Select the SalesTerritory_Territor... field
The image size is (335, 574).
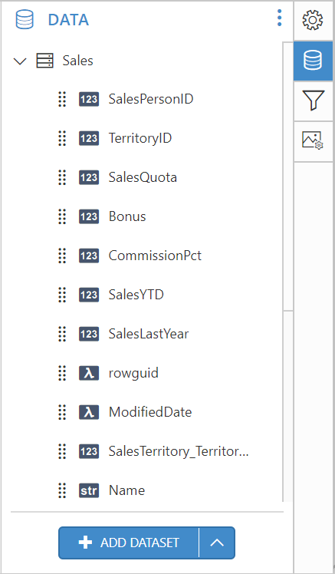(179, 452)
